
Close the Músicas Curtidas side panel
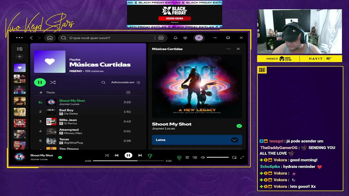pyautogui.click(x=238, y=49)
